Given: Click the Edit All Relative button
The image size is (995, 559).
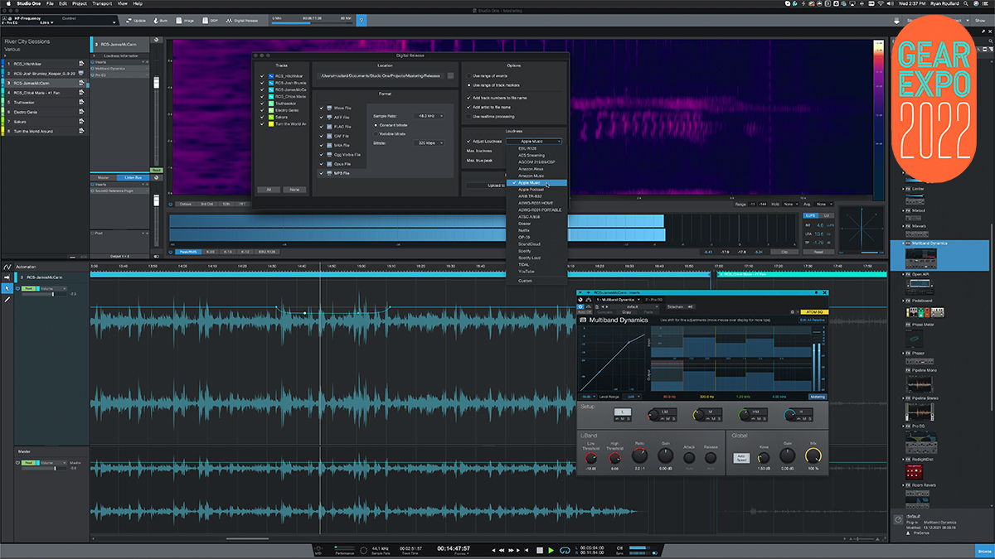Looking at the screenshot, I should (x=812, y=320).
